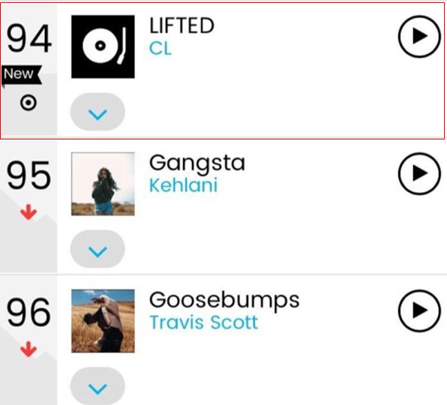This screenshot has width=447, height=405.
Task: Click the red down arrow under rank 95
Action: tap(28, 213)
